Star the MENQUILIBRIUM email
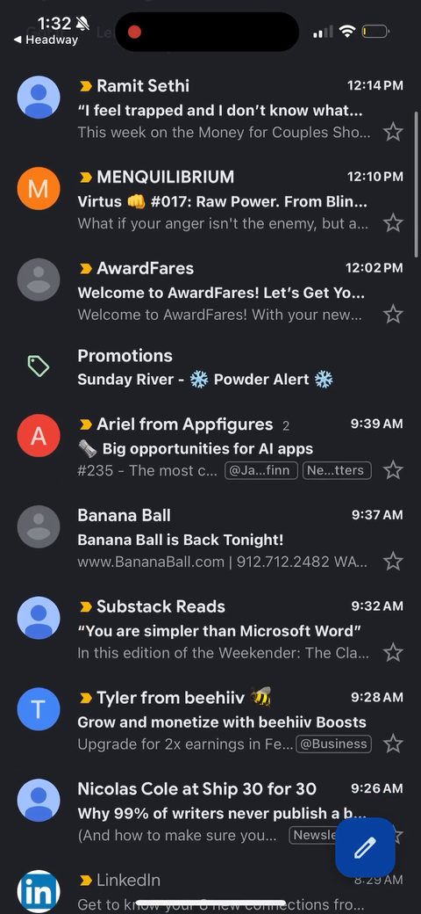421x914 pixels. tap(393, 223)
